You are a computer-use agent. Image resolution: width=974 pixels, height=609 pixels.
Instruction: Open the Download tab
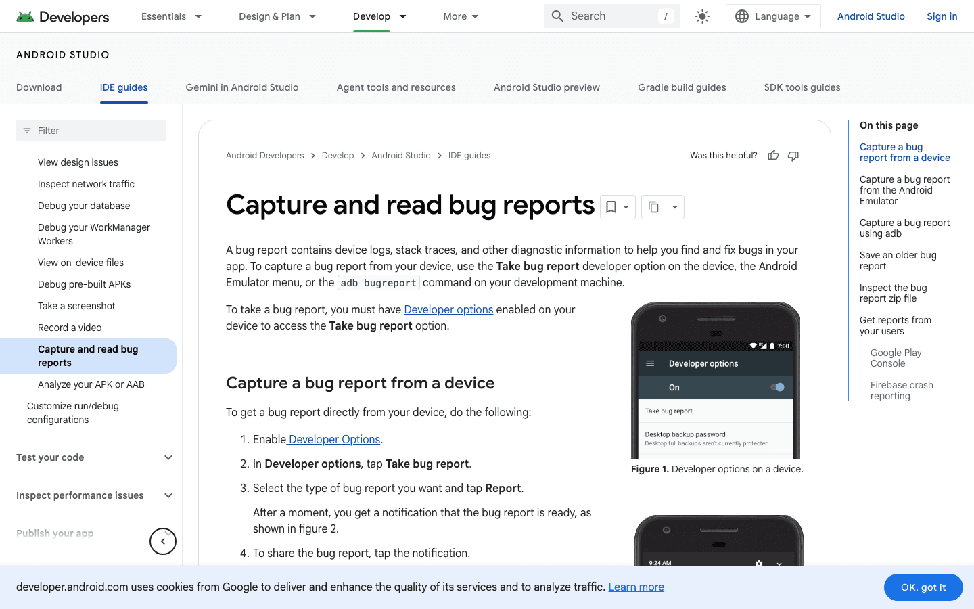coord(39,87)
